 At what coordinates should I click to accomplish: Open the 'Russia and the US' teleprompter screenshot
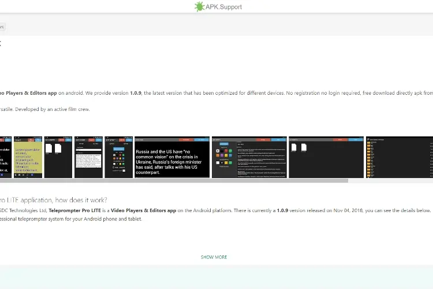point(172,157)
